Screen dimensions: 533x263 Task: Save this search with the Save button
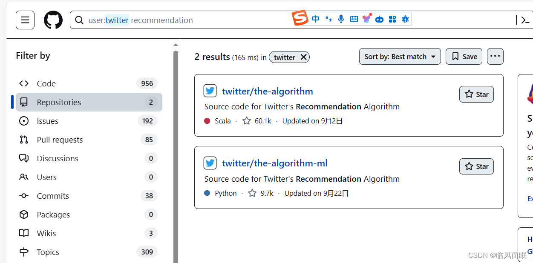point(464,57)
